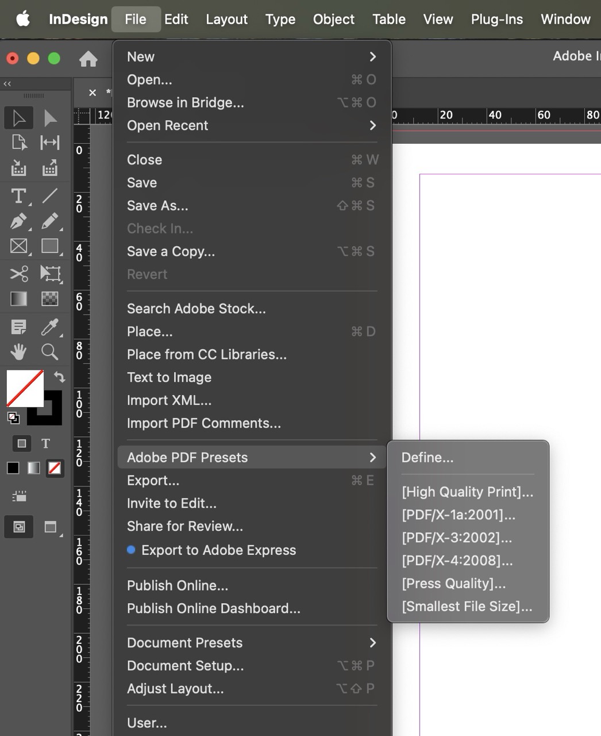Open the Edit menu
This screenshot has height=736, width=601.
pos(176,19)
